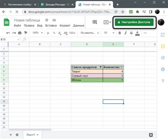Viewport: 168px width, 139px height.
Task: Switch to the Доходы/Расходы browser tab
Action: click(x=57, y=5)
